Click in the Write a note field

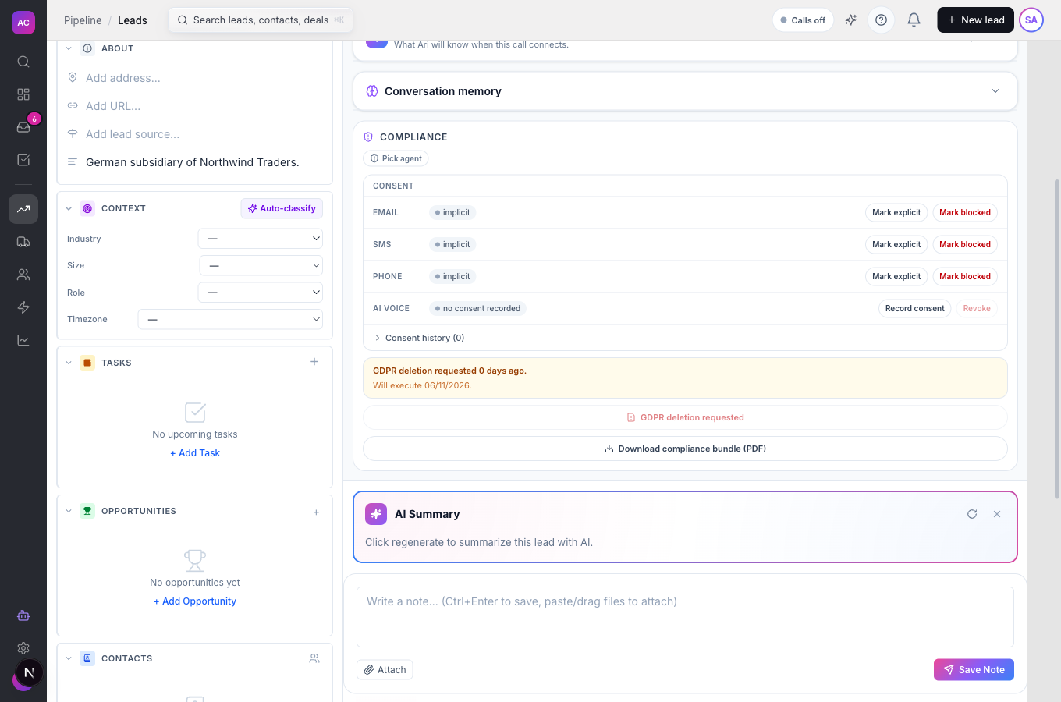[685, 617]
